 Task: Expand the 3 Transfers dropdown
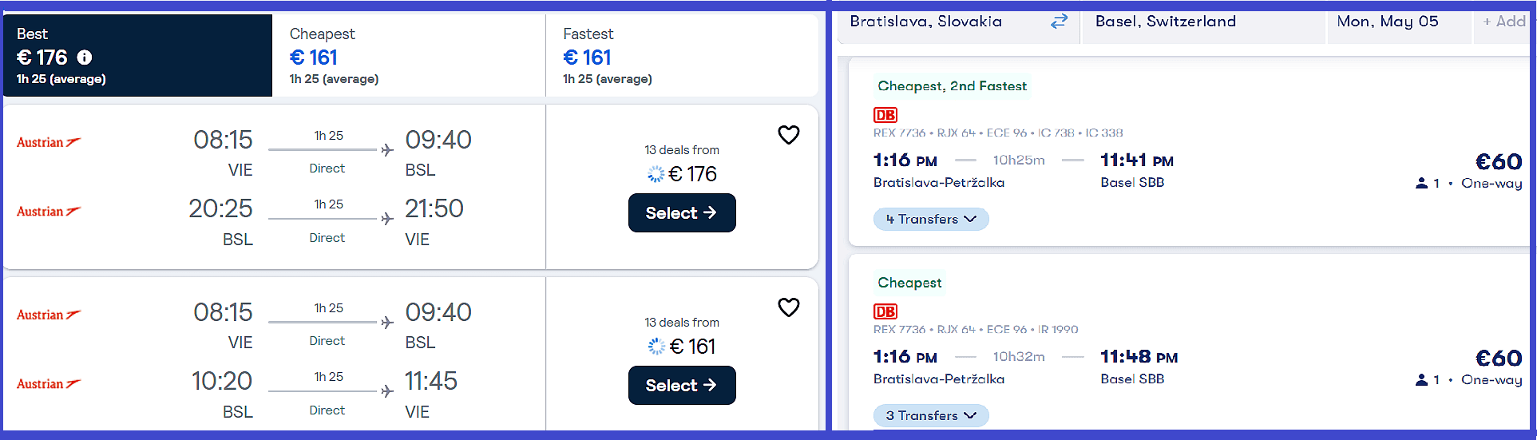coord(931,415)
